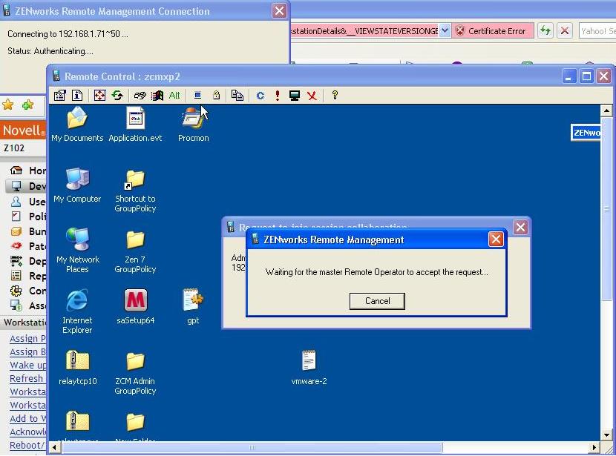
Task: Toggle full screen arrows icon
Action: [99, 96]
